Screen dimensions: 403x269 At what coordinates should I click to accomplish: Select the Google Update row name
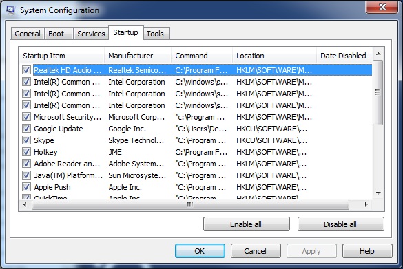coord(59,129)
